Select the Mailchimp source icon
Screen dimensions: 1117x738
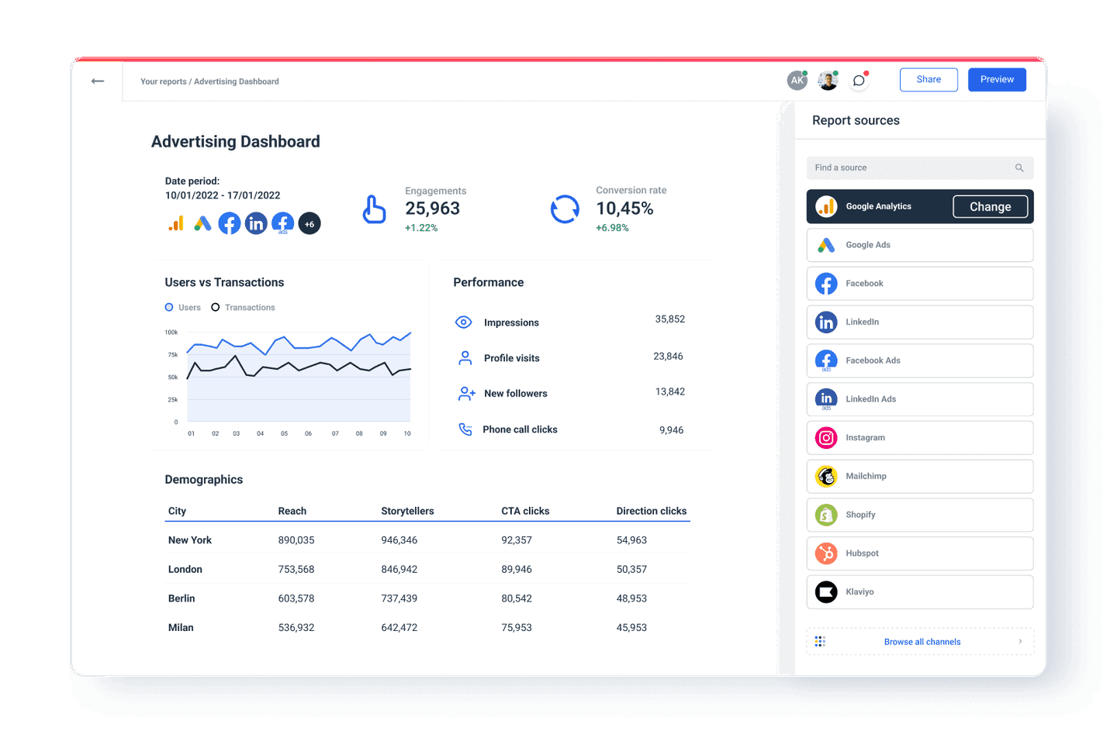826,476
